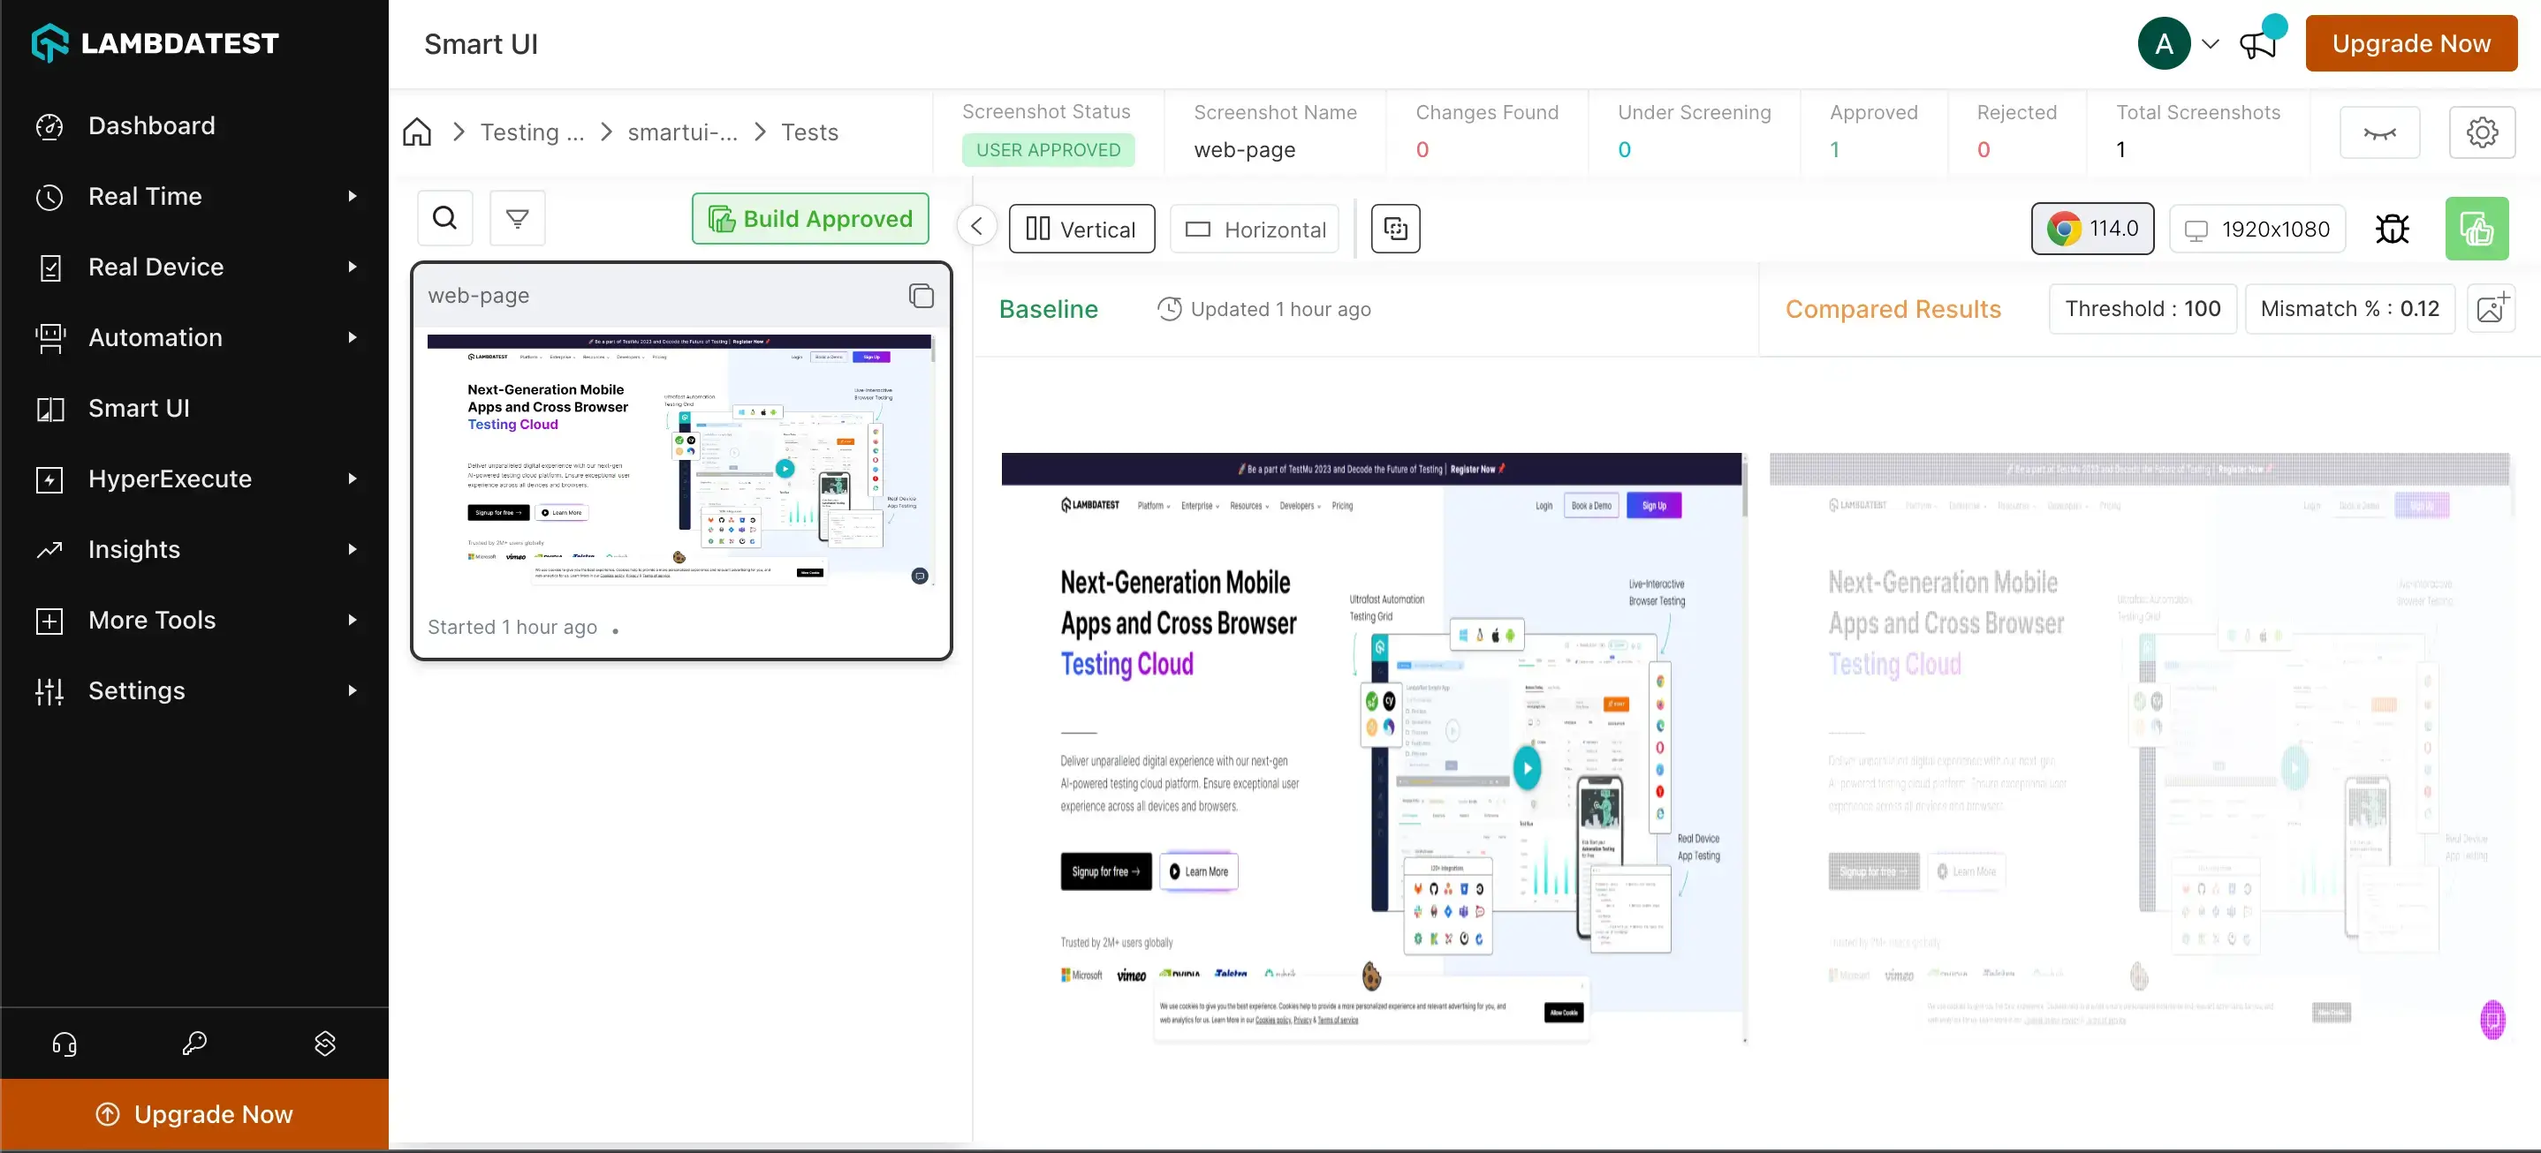
Task: Click the orange Upgrade Now header button
Action: click(x=2411, y=43)
